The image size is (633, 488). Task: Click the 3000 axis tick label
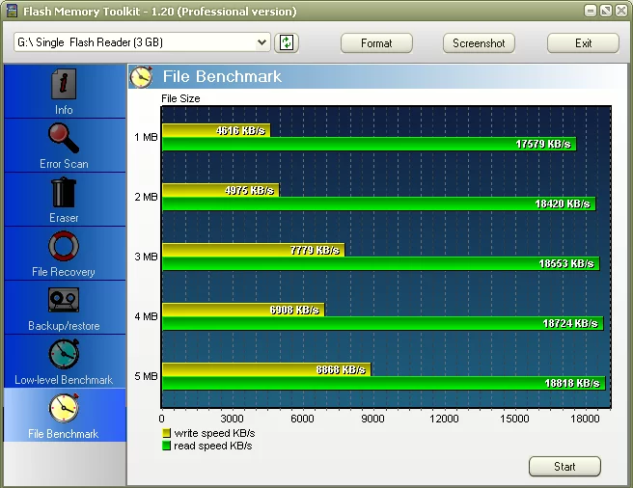(x=232, y=419)
